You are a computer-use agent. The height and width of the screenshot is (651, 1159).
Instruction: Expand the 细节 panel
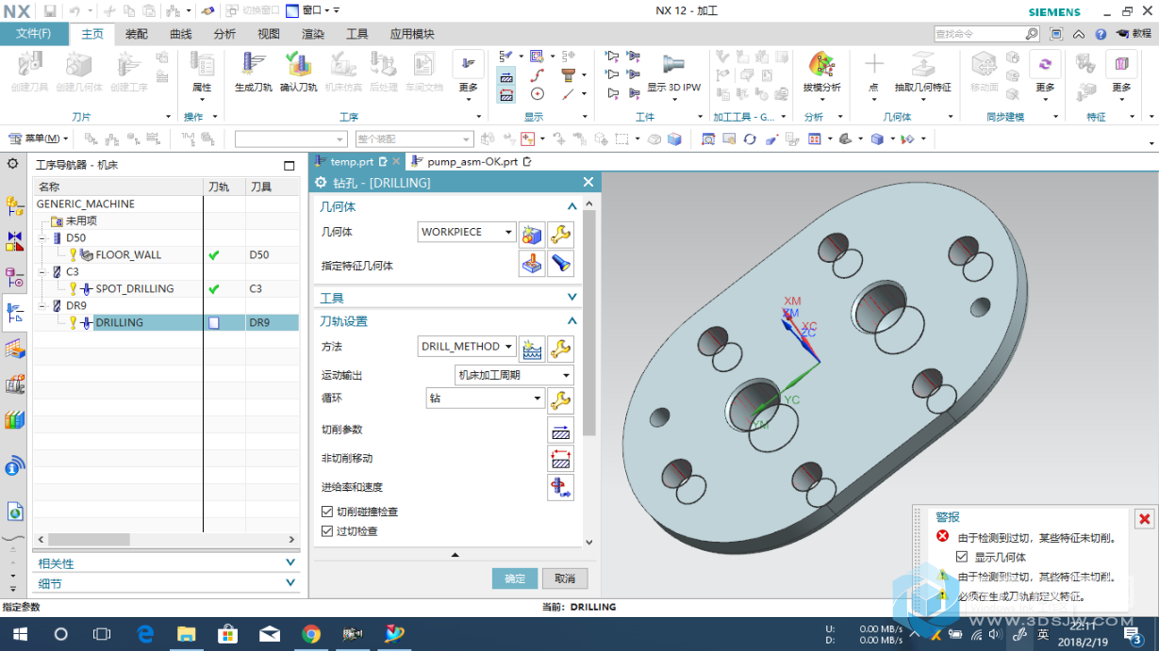(x=290, y=583)
